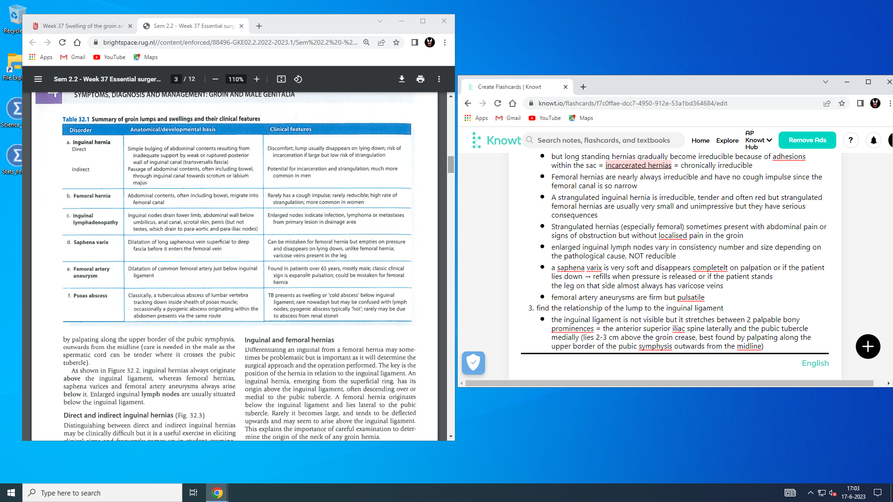Add a new flashcard with plus button

(x=868, y=346)
